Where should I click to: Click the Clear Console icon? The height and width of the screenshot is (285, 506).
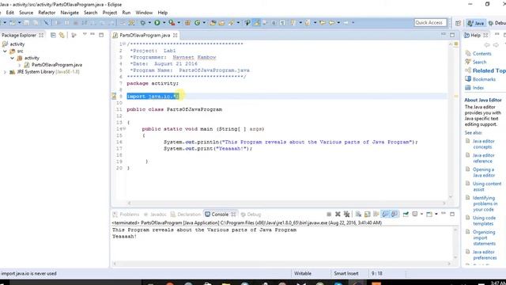click(x=358, y=214)
